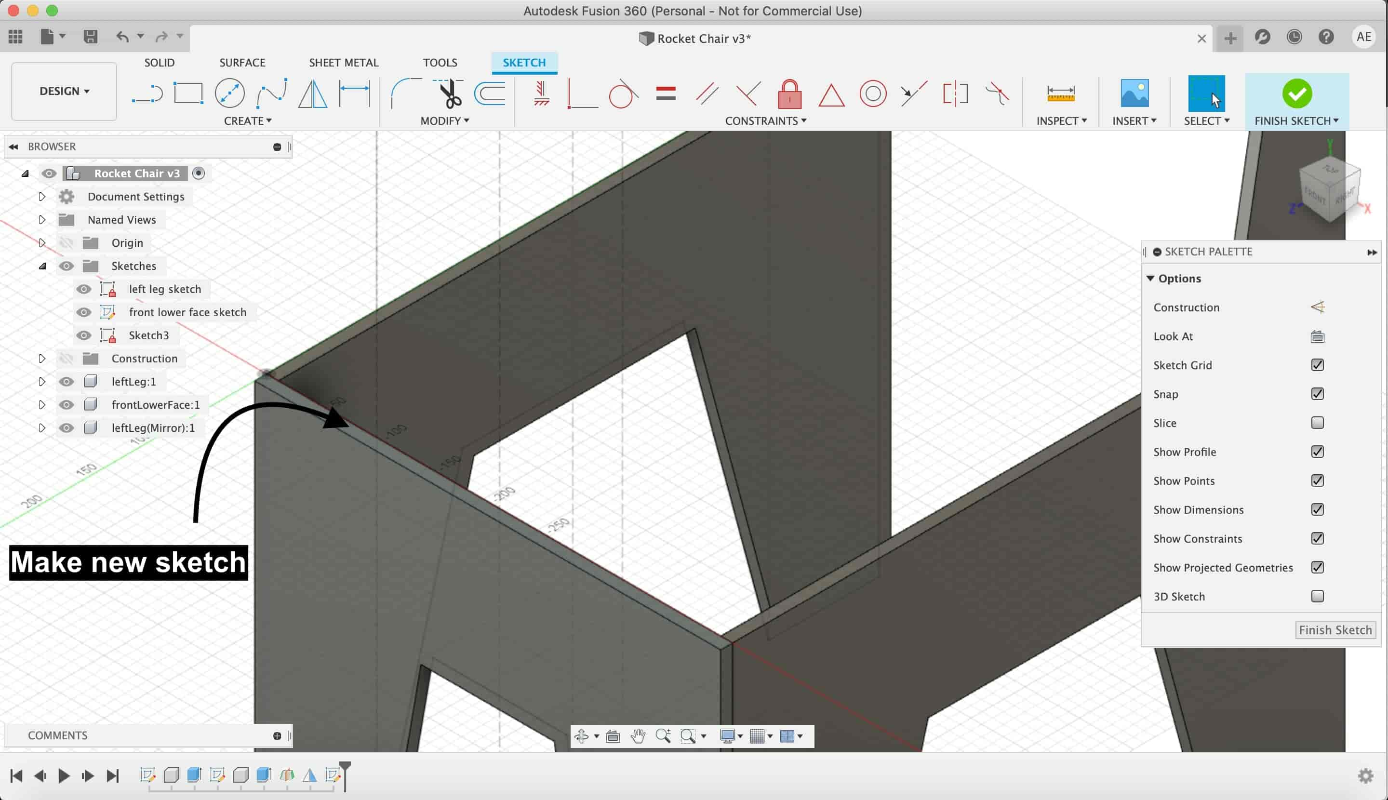Open the DESIGN workspace dropdown
This screenshot has height=800, width=1388.
click(x=64, y=91)
